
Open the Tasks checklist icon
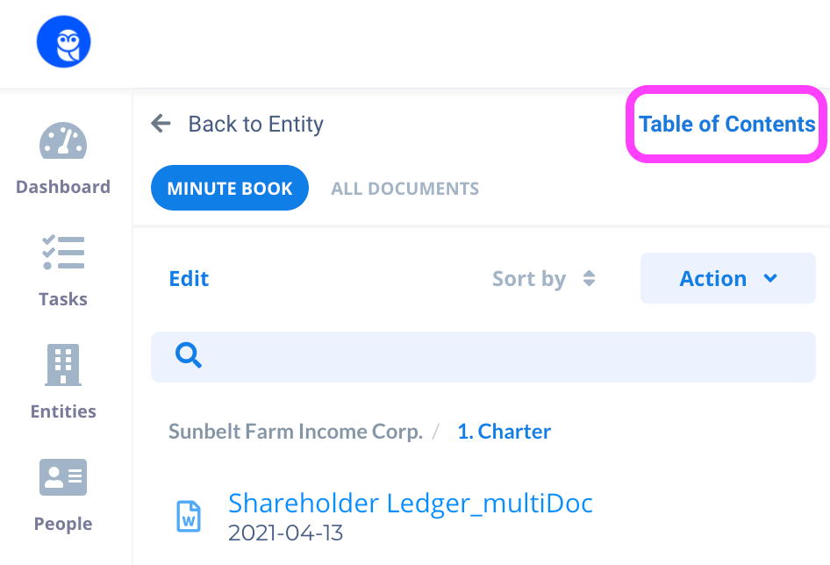[x=63, y=252]
